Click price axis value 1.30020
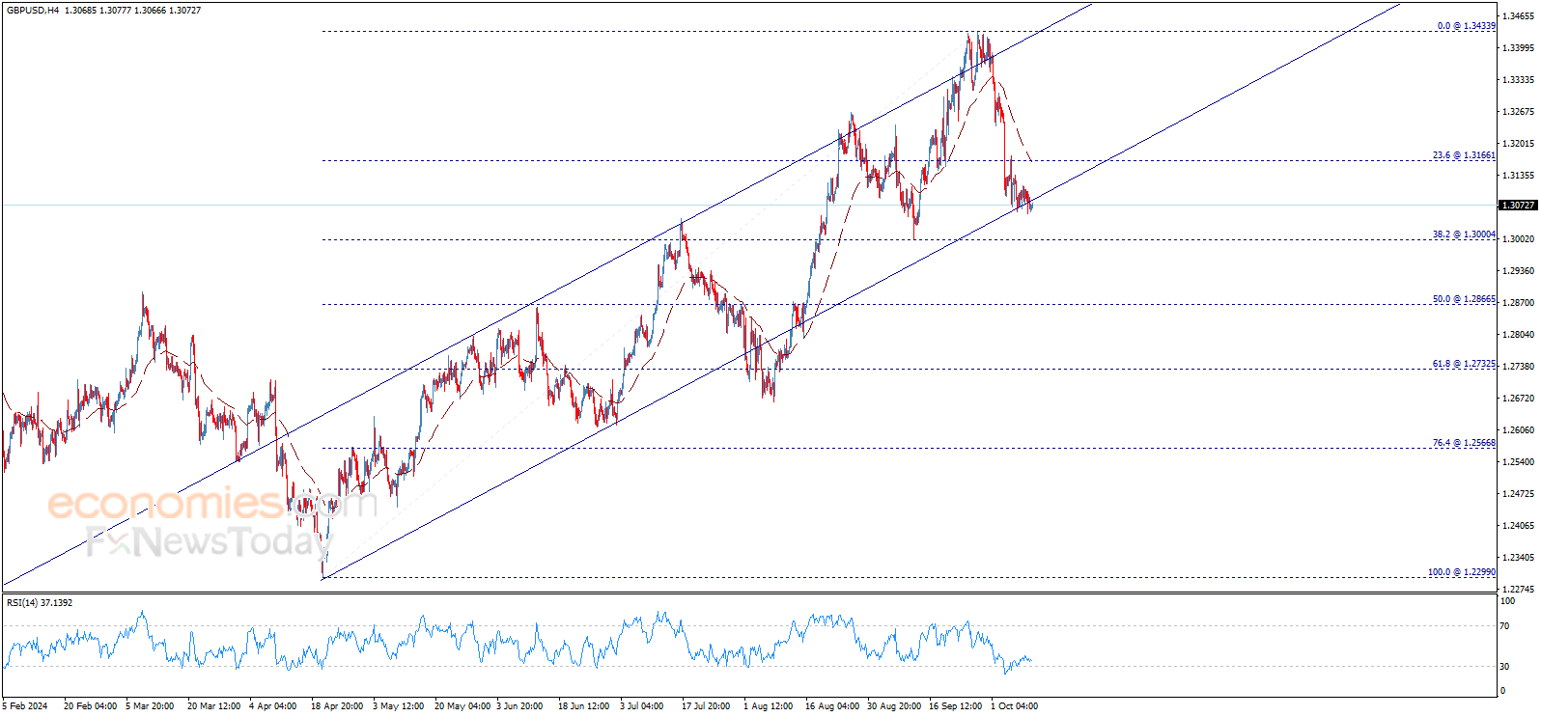Screen dimensions: 1541x717 pyautogui.click(x=1519, y=239)
